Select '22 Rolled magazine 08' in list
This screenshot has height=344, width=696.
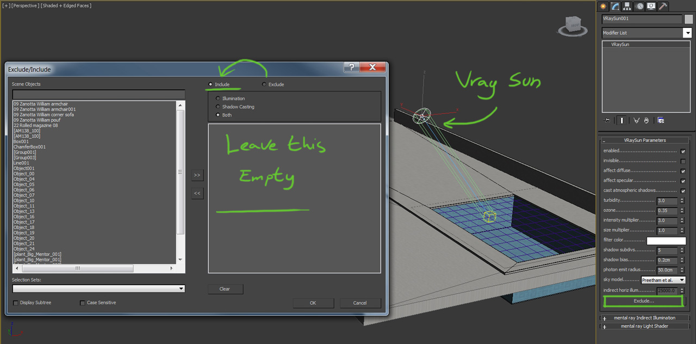pyautogui.click(x=35, y=126)
